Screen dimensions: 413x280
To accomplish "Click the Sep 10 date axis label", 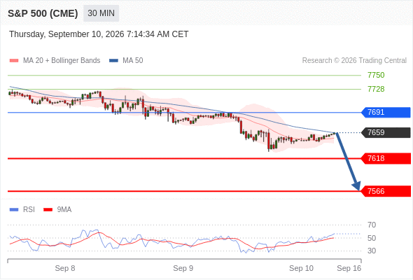I will tap(301, 268).
